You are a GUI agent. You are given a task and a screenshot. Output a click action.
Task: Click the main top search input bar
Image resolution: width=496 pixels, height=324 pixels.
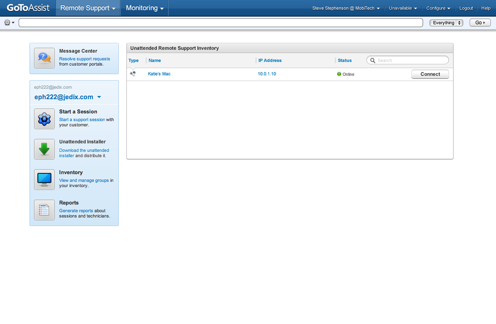point(221,23)
